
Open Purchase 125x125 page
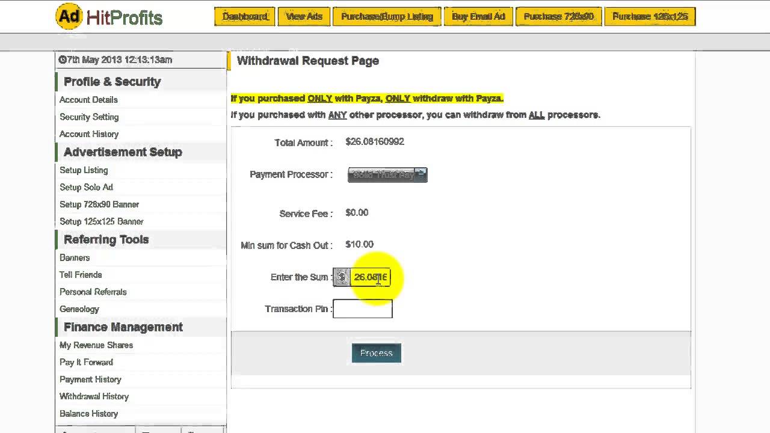coord(650,17)
